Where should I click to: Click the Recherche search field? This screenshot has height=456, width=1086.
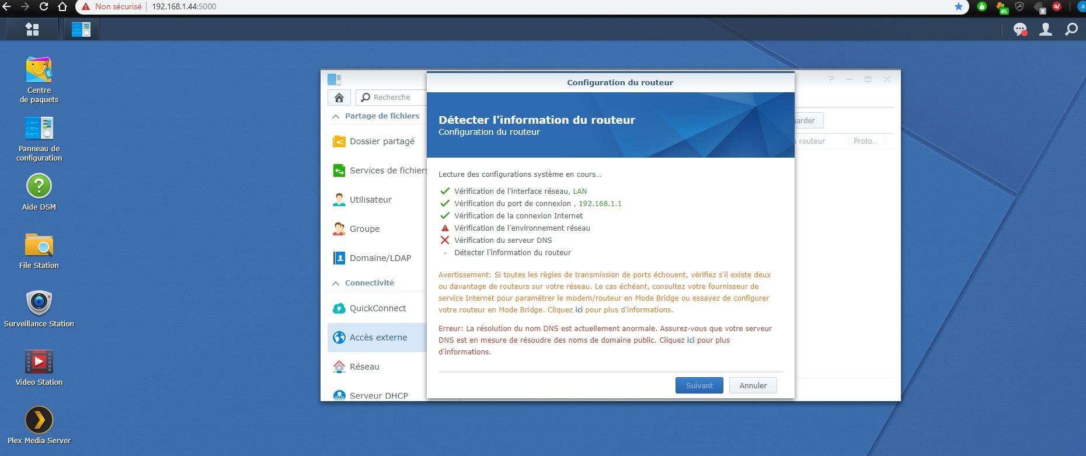point(392,98)
